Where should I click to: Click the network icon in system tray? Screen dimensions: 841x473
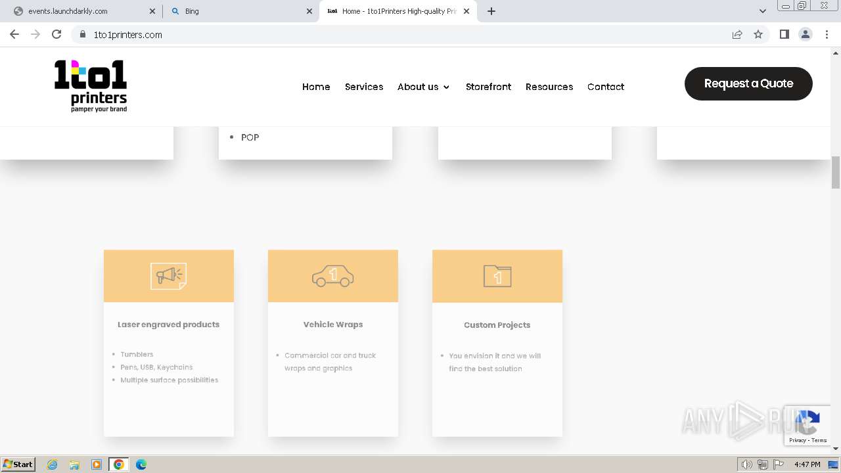coord(763,464)
